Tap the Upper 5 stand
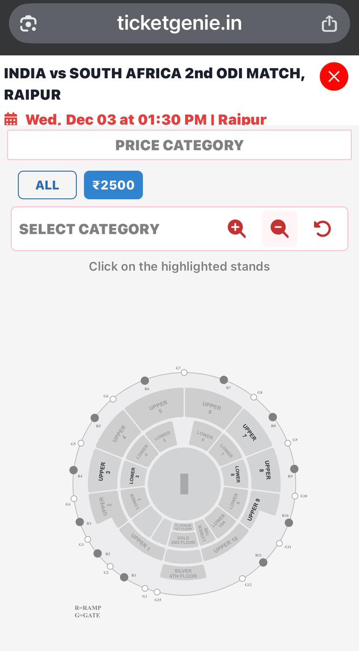This screenshot has width=359, height=651. click(x=158, y=408)
